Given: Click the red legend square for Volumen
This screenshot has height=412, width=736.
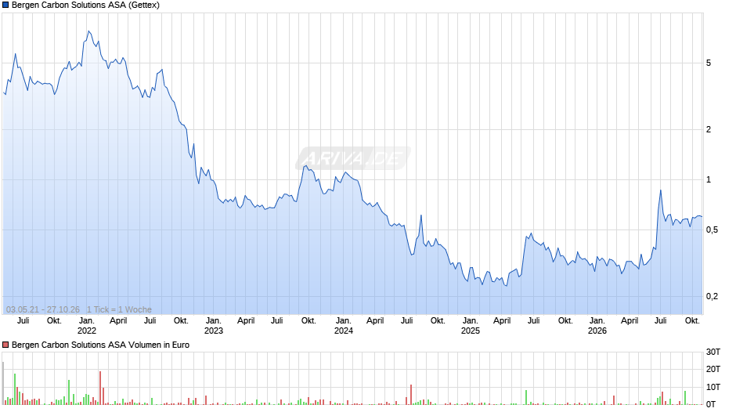Looking at the screenshot, I should coord(5,345).
